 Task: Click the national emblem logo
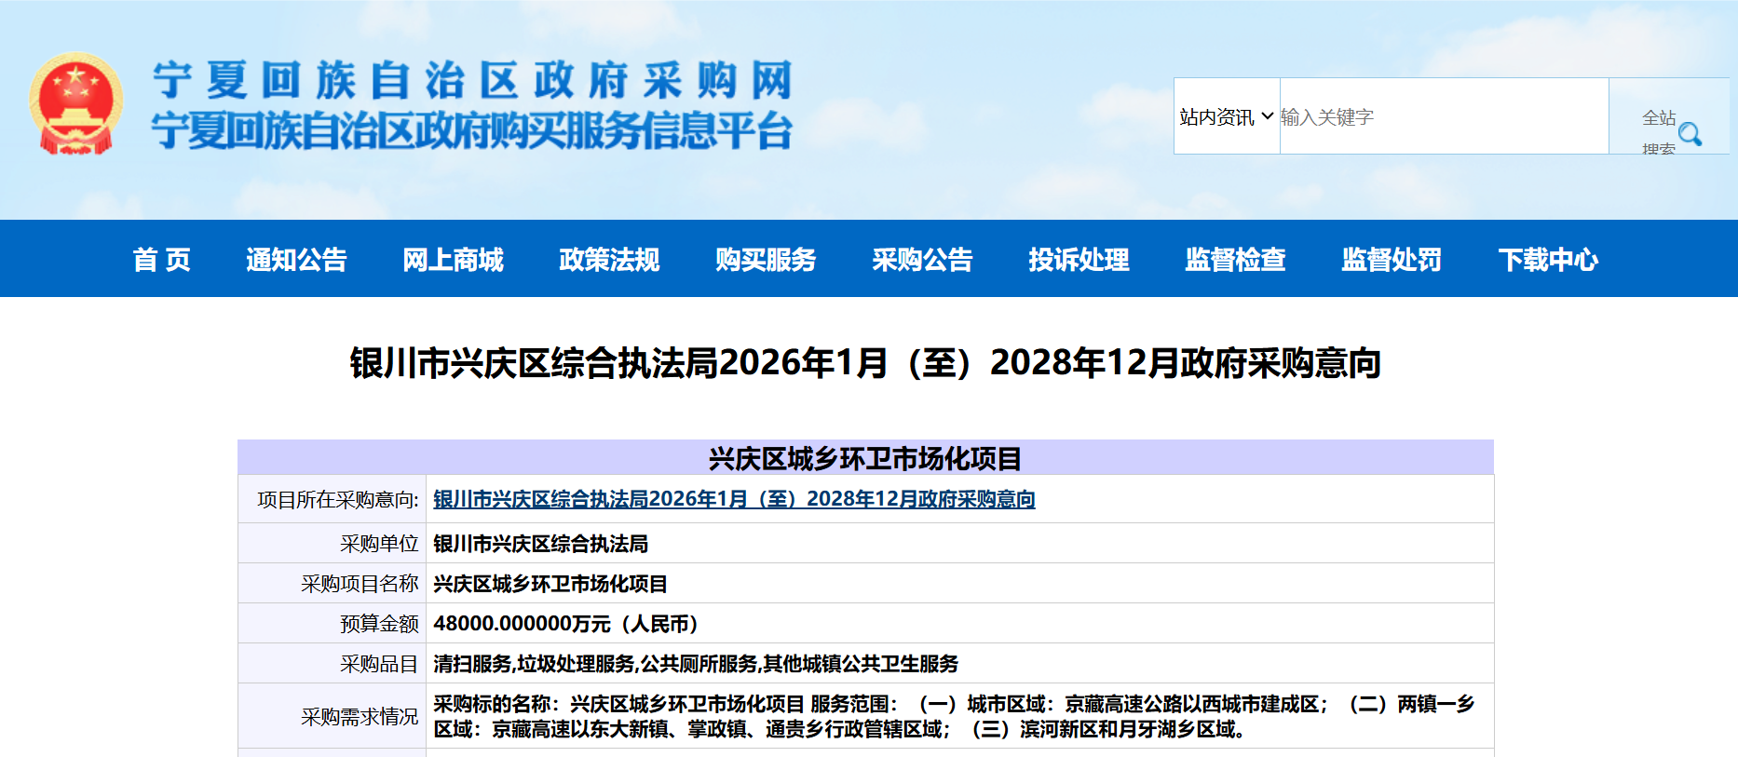pos(75,103)
